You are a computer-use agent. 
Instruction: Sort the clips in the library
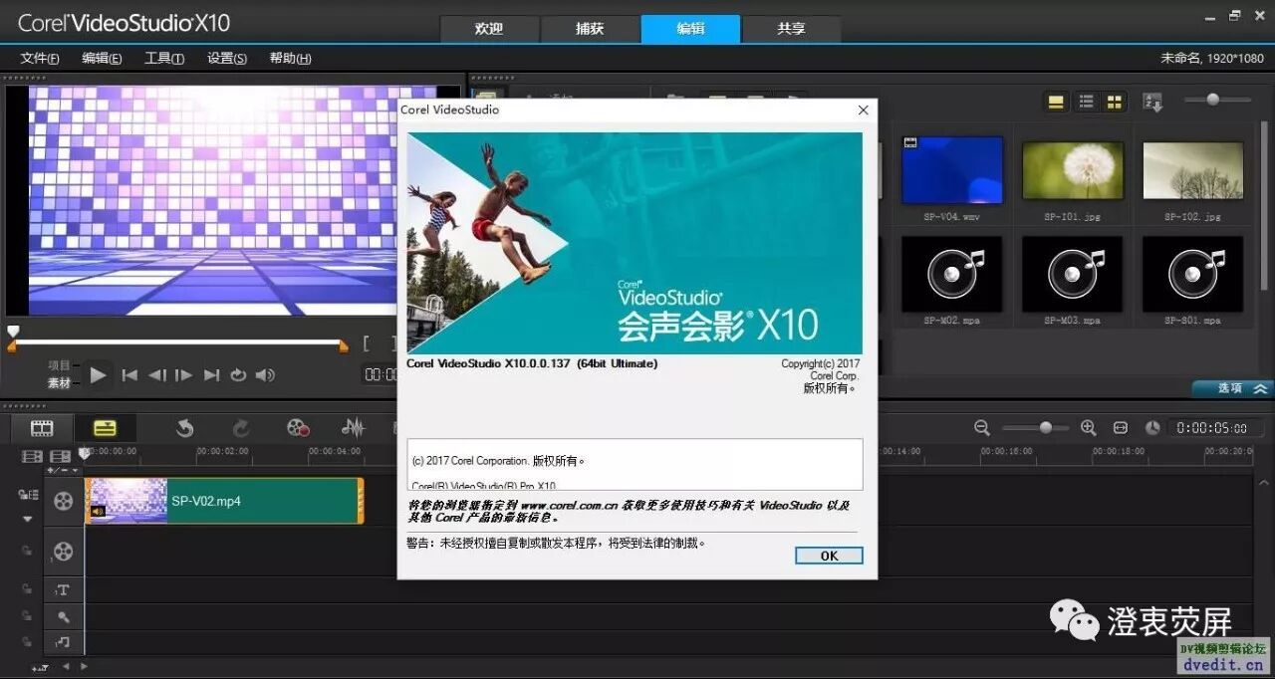(1152, 102)
